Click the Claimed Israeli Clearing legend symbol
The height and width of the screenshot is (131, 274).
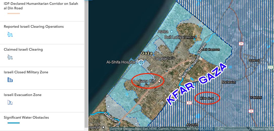click(10, 57)
